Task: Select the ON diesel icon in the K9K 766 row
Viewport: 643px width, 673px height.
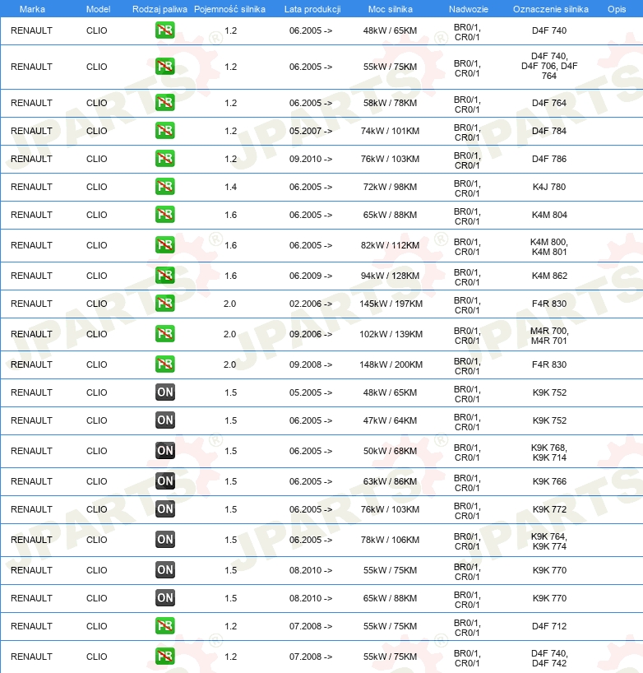Action: pyautogui.click(x=164, y=480)
